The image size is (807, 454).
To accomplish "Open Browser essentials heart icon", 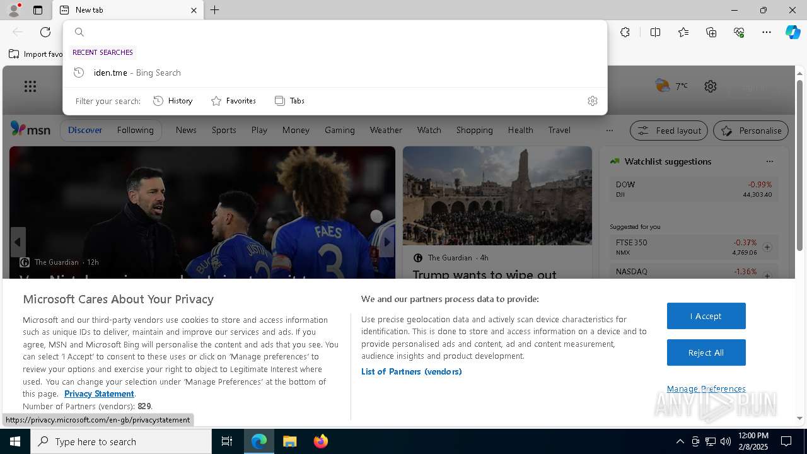I will (x=739, y=32).
